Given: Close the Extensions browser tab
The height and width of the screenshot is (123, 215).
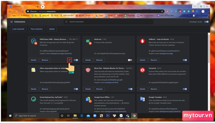Looking at the screenshot, I should [x=38, y=7].
